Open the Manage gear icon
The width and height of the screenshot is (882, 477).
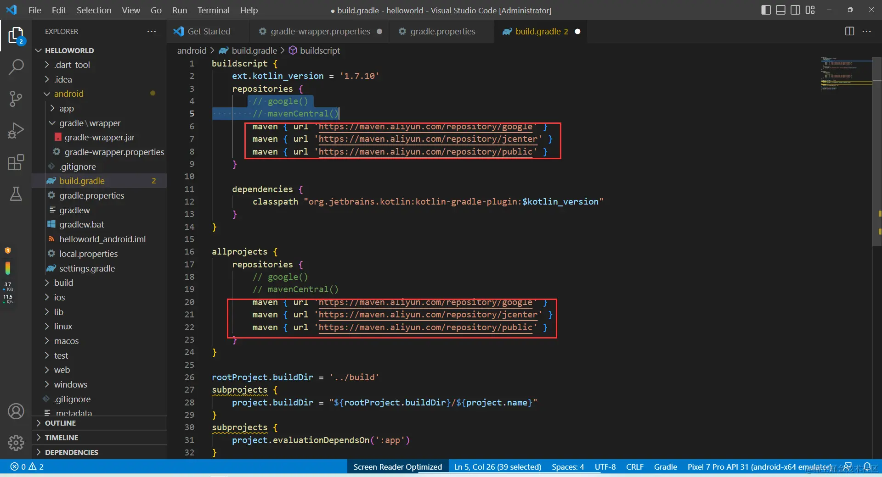(16, 443)
